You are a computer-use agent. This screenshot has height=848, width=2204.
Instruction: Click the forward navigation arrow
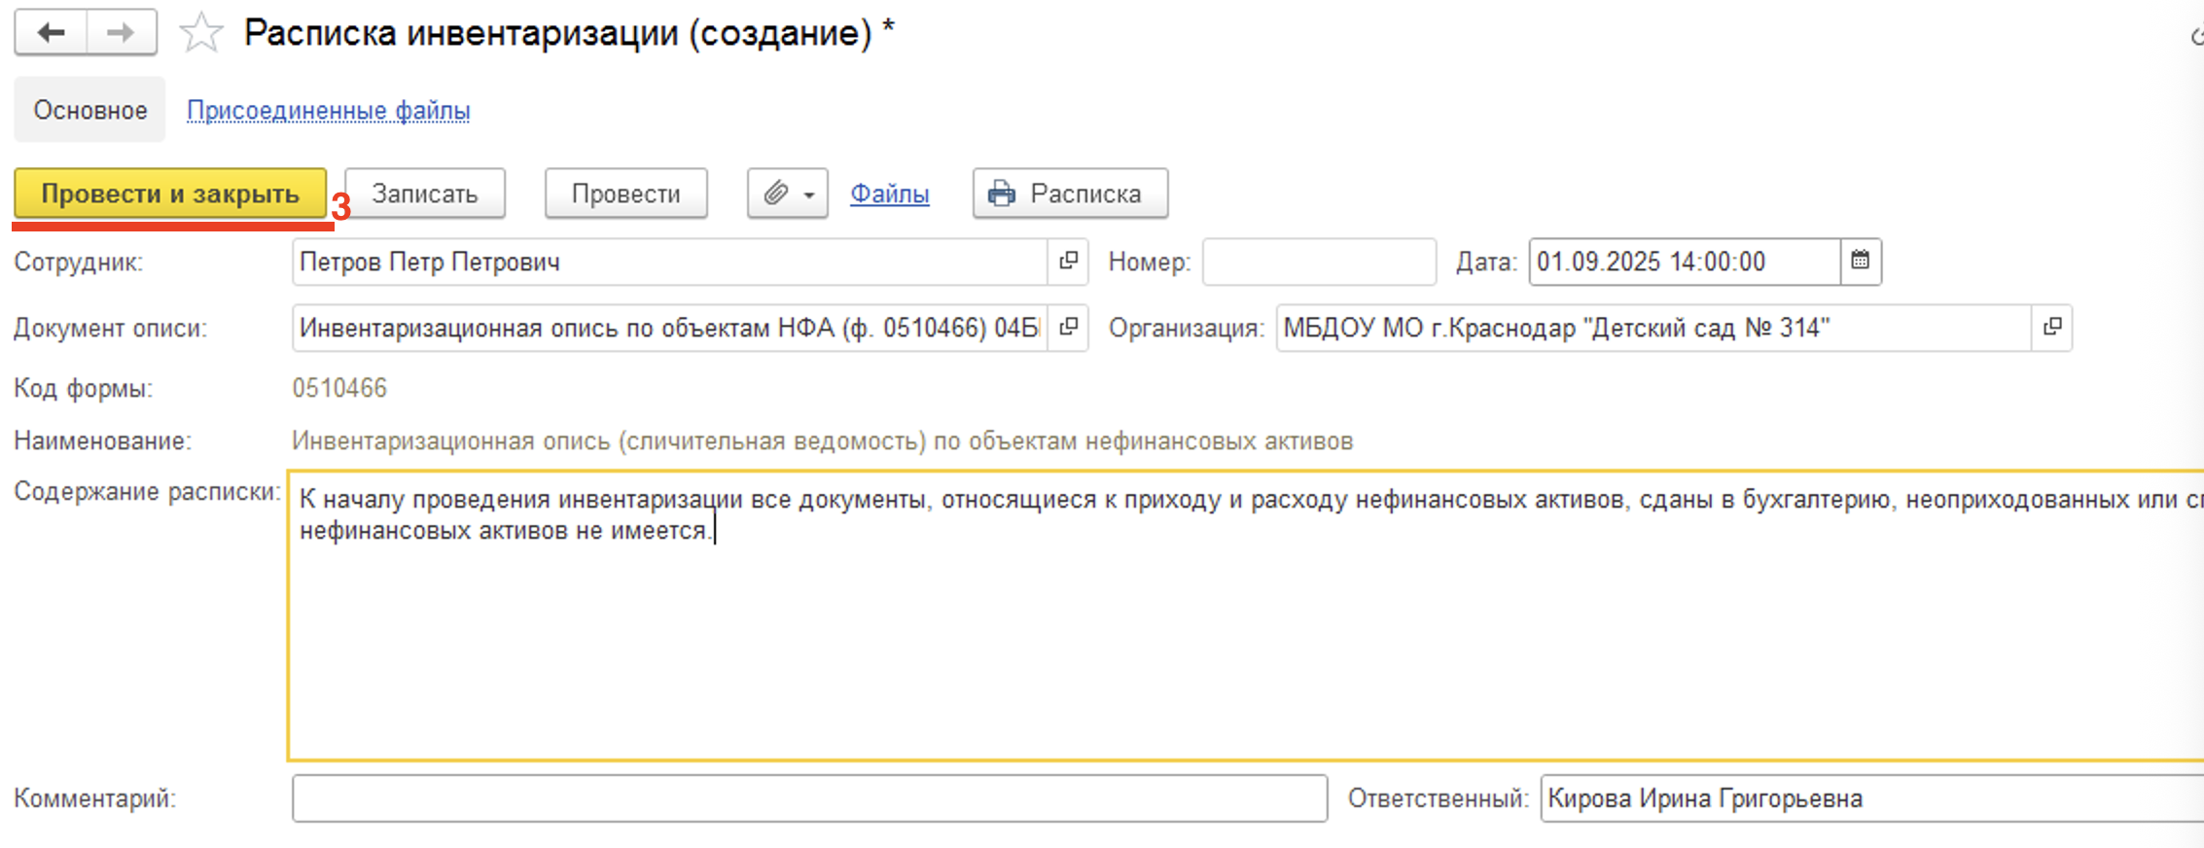pyautogui.click(x=122, y=33)
